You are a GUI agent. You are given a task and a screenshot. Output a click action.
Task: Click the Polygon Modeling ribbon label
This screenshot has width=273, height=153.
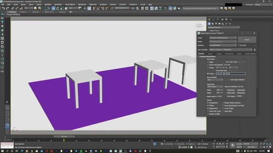click(x=13, y=14)
